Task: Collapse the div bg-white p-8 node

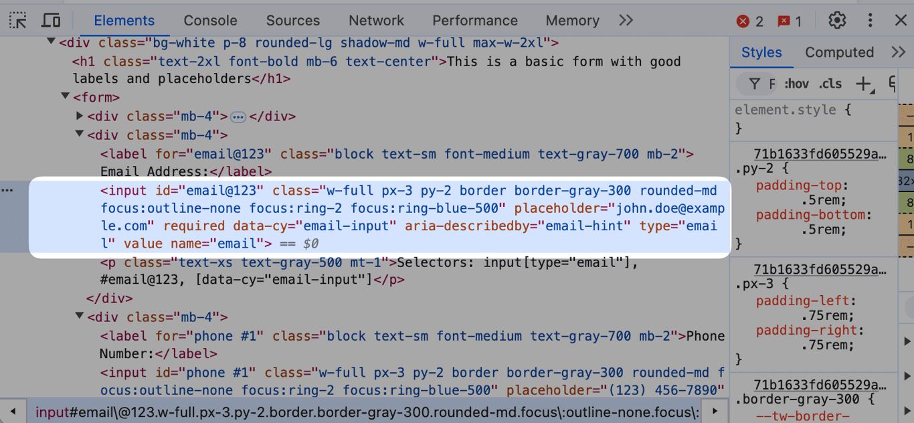Action: 51,42
